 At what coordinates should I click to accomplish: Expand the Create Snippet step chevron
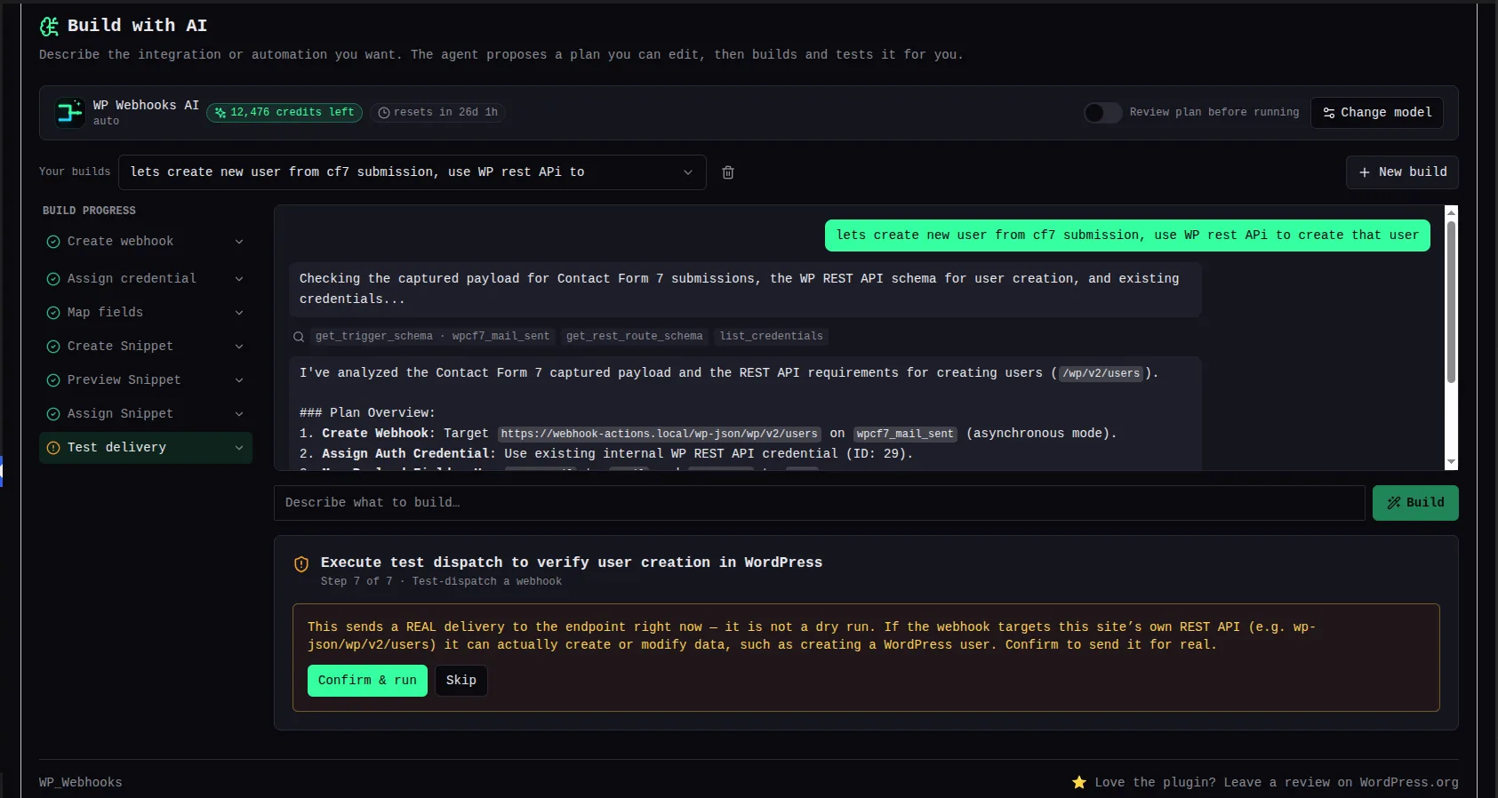239,347
